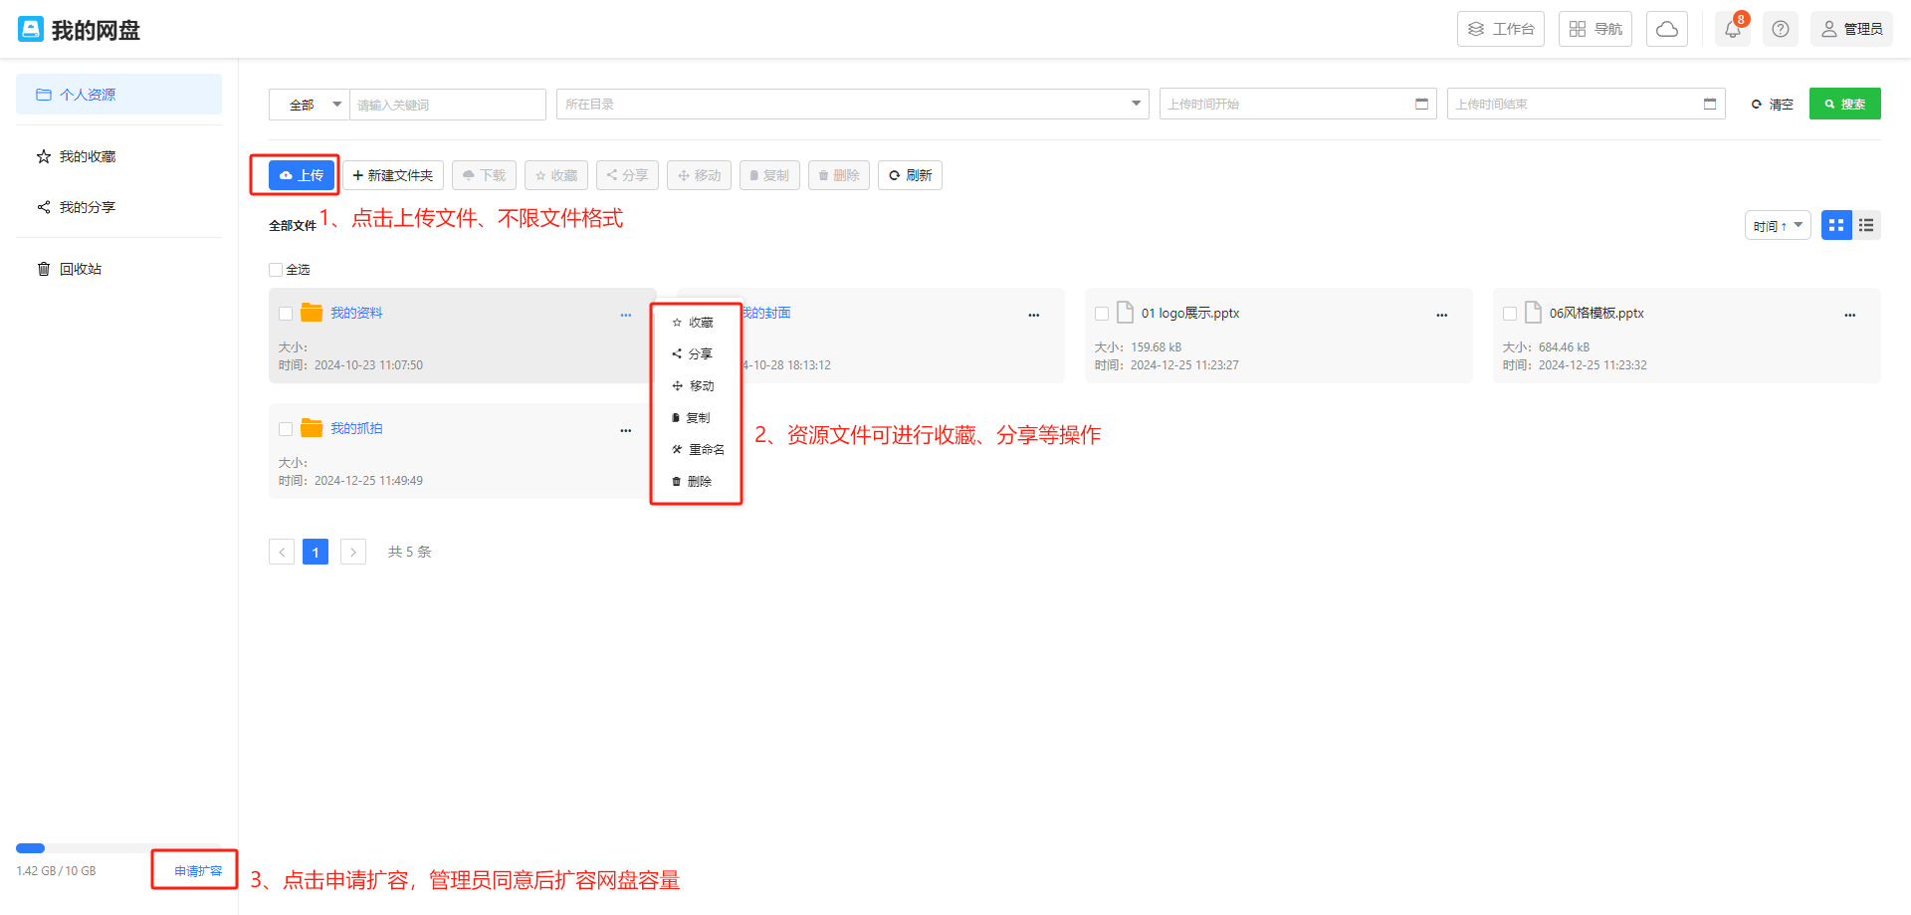Open the 所在目录 directory dropdown
The height and width of the screenshot is (915, 1911).
(852, 105)
